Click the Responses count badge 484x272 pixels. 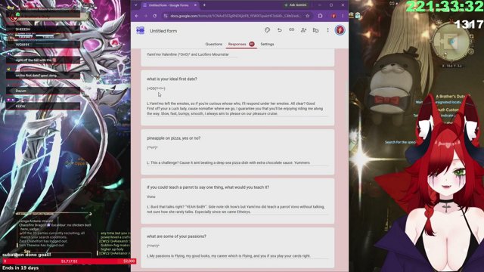252,44
